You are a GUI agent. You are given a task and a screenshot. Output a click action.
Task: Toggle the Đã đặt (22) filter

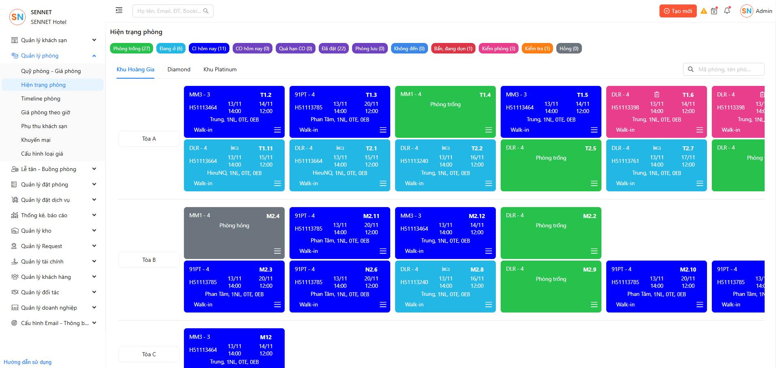333,49
